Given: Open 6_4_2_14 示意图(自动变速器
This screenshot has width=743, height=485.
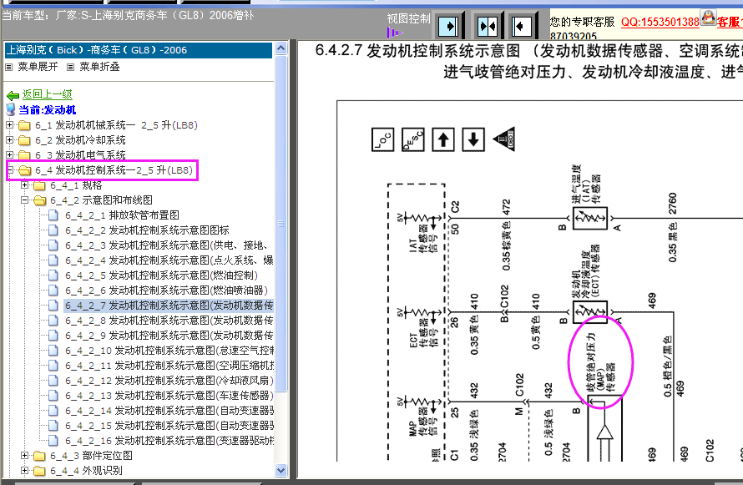Looking at the screenshot, I should [x=169, y=411].
